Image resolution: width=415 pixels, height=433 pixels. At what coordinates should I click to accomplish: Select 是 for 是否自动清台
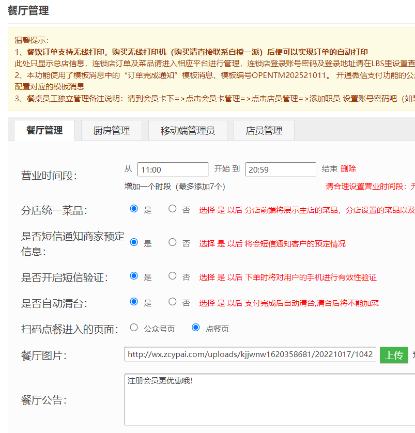point(134,302)
